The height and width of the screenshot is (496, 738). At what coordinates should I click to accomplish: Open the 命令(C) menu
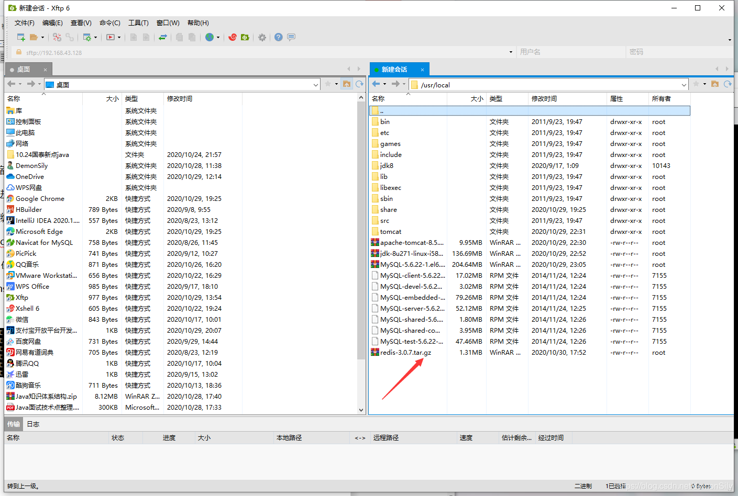point(110,23)
